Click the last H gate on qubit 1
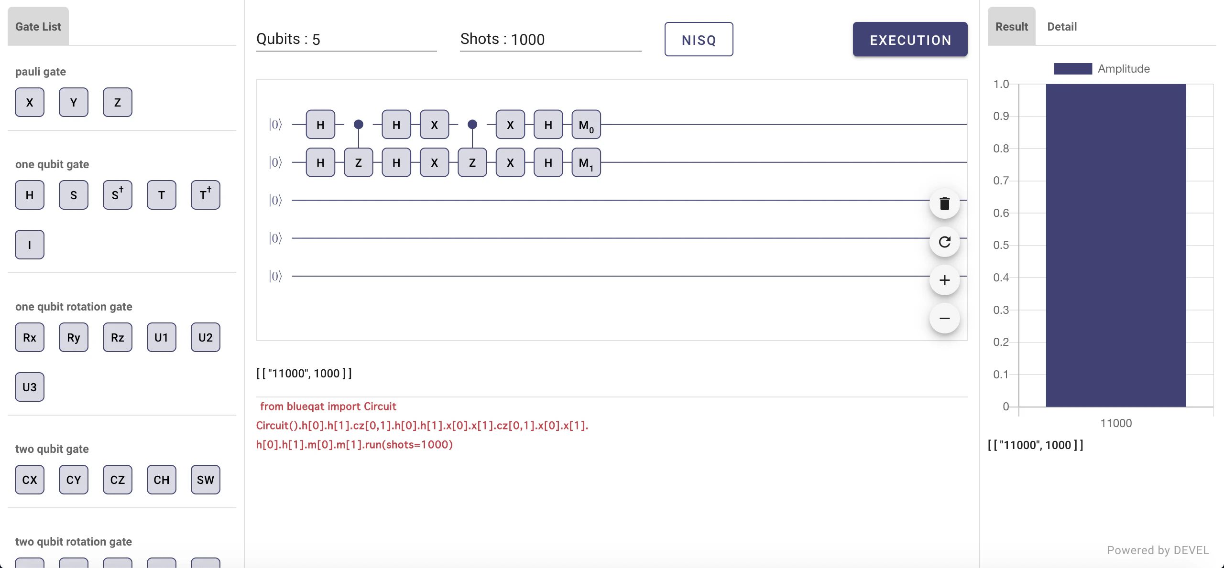The width and height of the screenshot is (1224, 568). (x=548, y=162)
